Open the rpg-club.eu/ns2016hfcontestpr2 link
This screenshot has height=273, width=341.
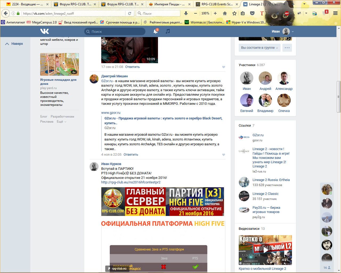[x=131, y=182]
